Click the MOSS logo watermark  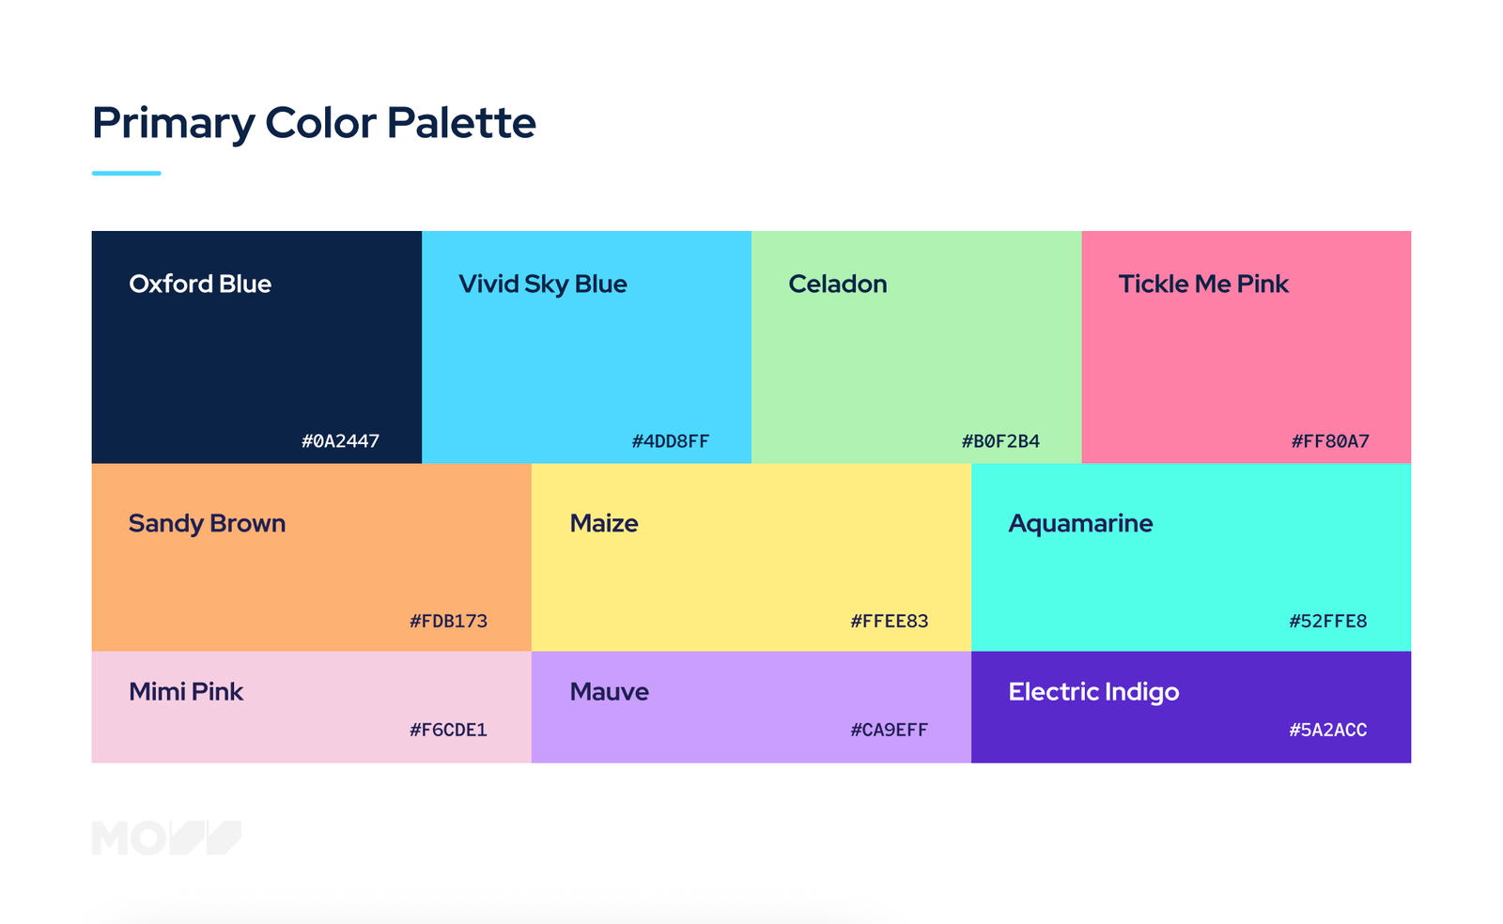point(166,838)
